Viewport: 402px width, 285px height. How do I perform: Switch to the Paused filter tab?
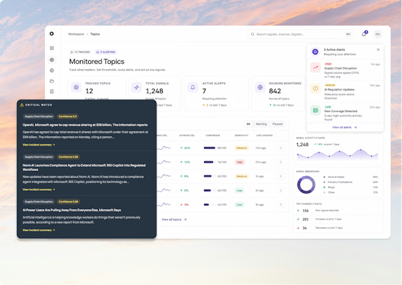[x=277, y=124]
